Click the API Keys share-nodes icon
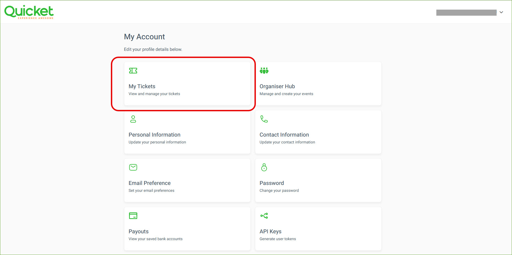 (264, 216)
